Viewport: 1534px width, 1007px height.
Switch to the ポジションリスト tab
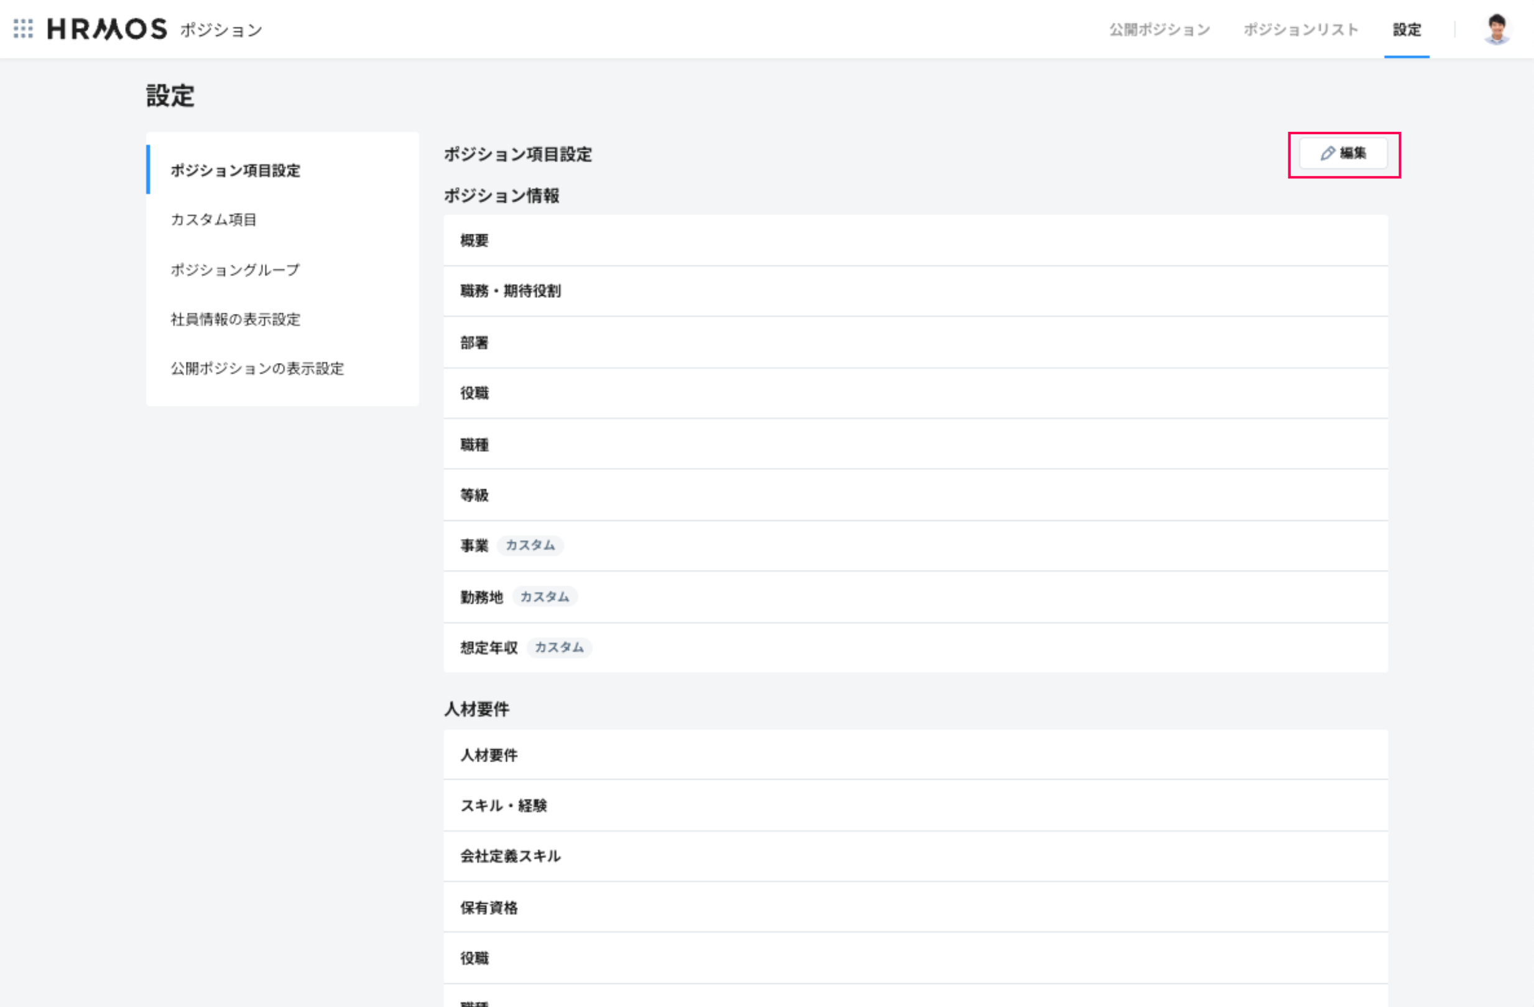1300,30
